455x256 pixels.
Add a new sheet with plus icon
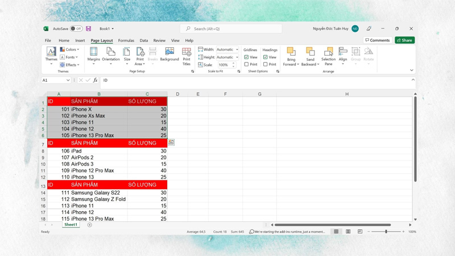click(90, 225)
